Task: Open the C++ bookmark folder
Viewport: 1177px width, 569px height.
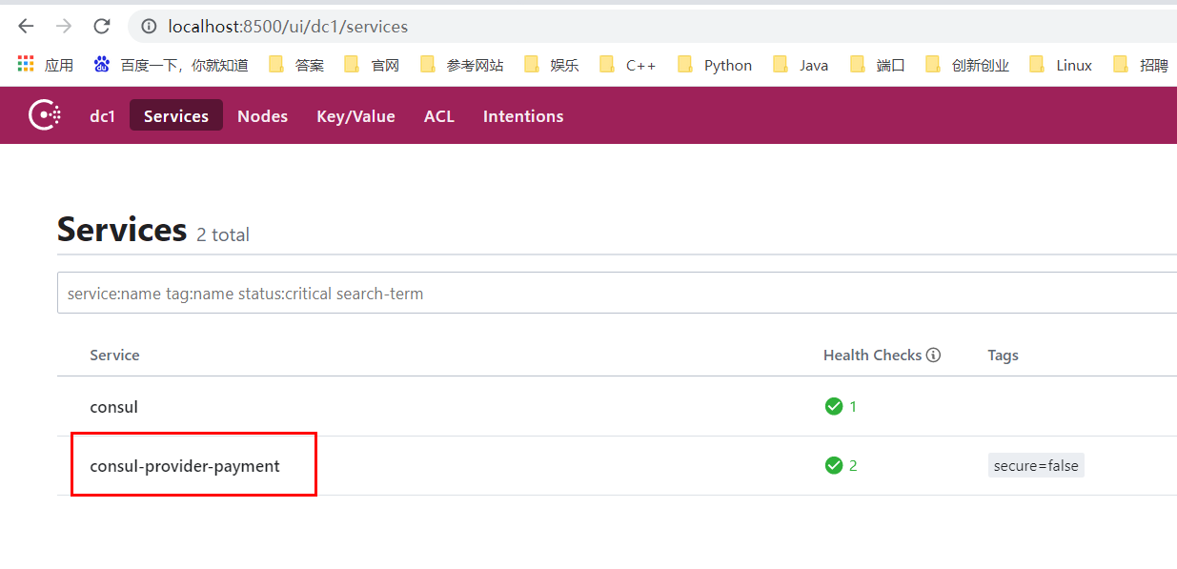Action: click(x=628, y=65)
